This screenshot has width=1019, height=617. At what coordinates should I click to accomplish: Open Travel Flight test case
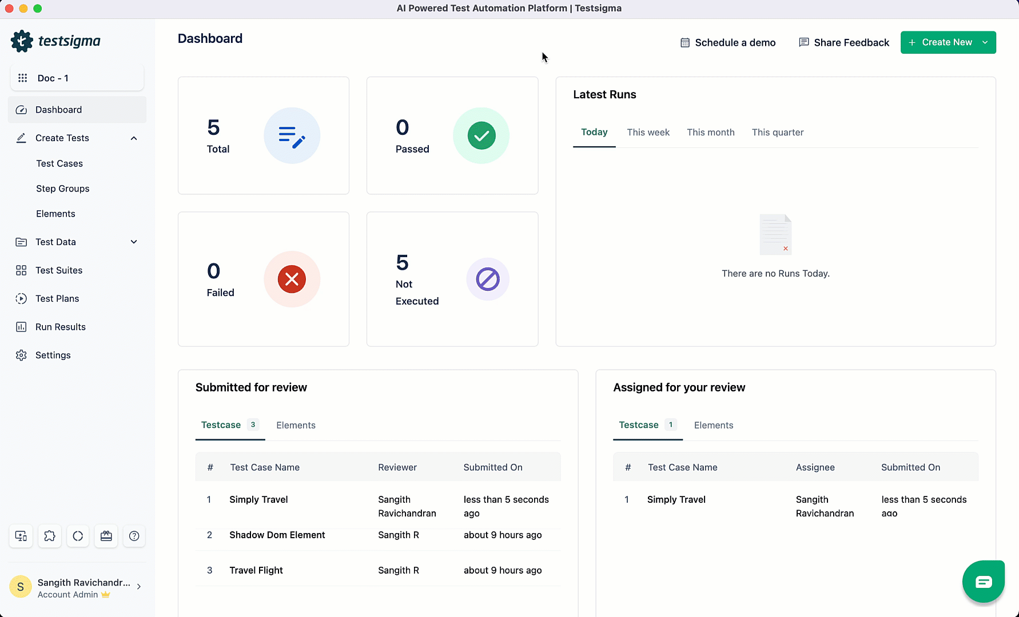click(x=256, y=570)
